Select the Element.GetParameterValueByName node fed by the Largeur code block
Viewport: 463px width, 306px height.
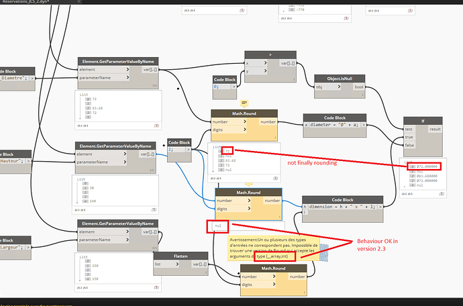(x=117, y=223)
